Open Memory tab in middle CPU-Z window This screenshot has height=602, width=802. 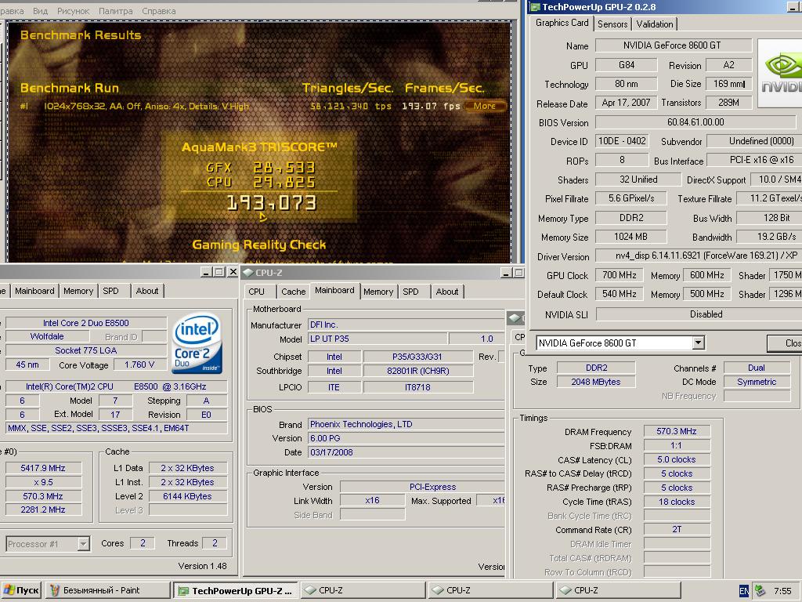378,292
